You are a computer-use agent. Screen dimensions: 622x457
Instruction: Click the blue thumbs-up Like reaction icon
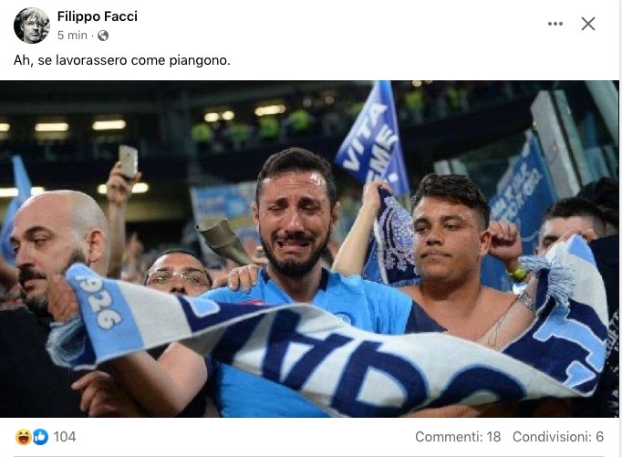[40, 437]
